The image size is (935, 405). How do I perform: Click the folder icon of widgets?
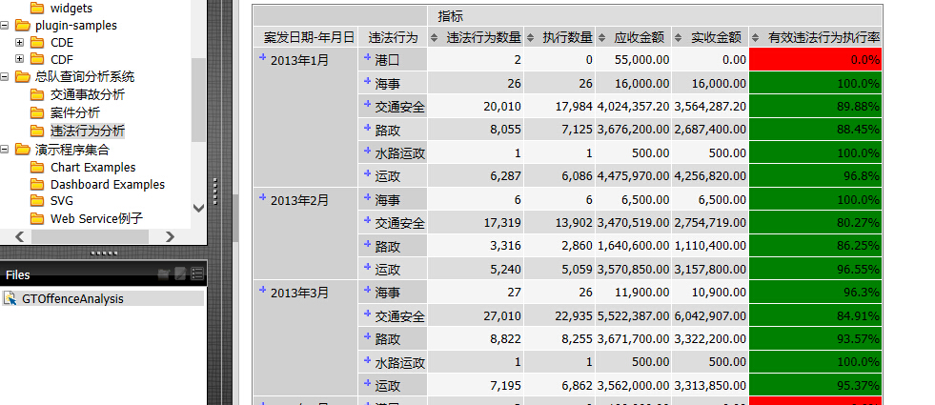(x=37, y=8)
